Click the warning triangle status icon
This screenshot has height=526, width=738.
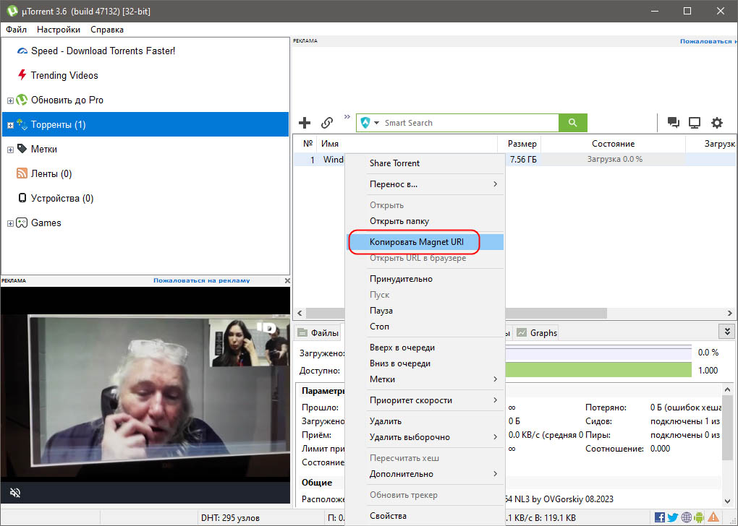point(713,517)
